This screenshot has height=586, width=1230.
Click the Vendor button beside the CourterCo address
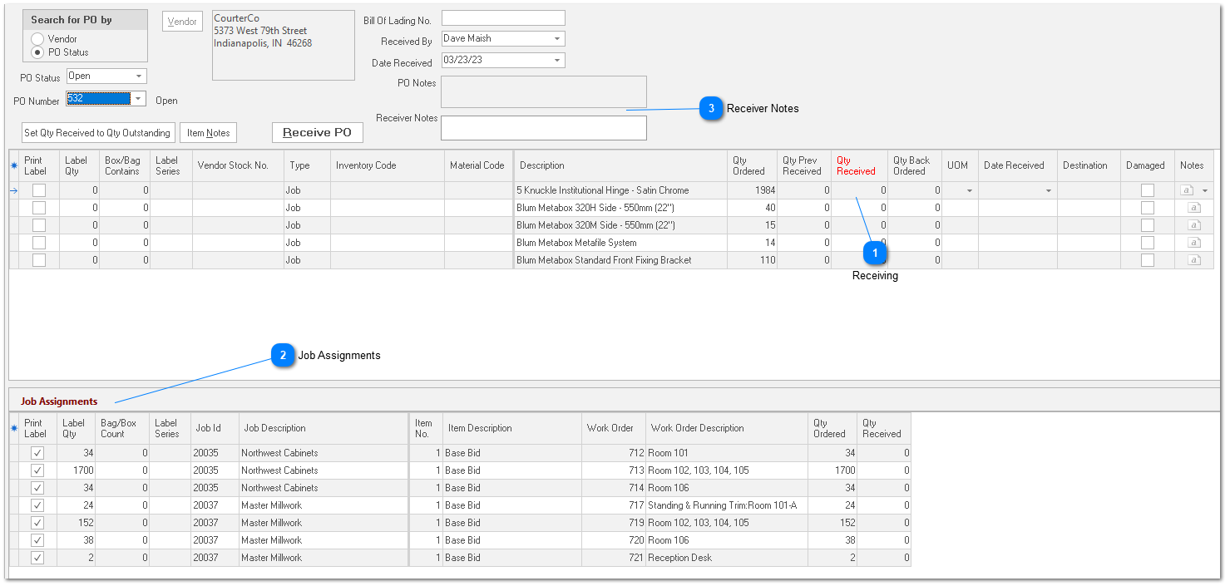coord(182,21)
